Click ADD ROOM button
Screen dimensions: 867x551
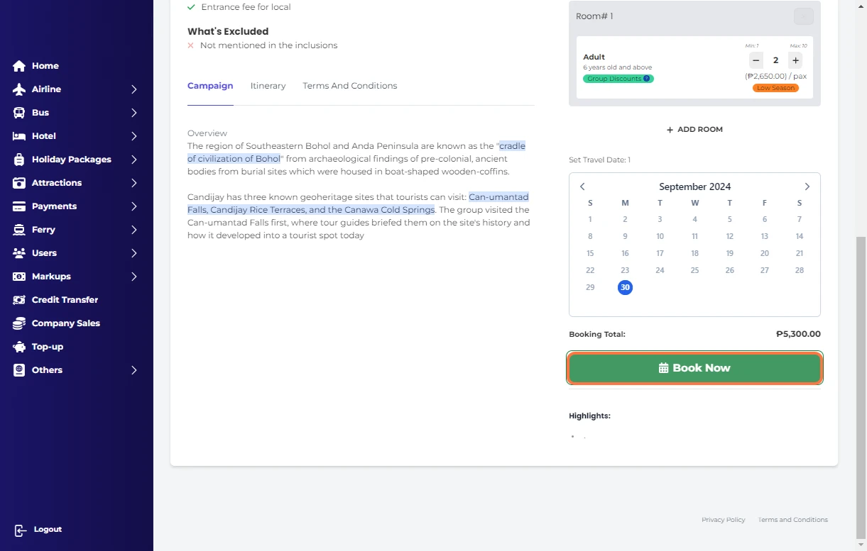(694, 130)
